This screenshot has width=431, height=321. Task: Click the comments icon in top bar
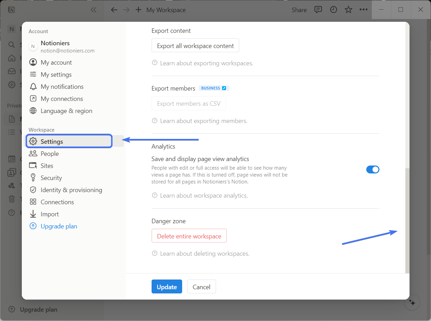tap(318, 10)
